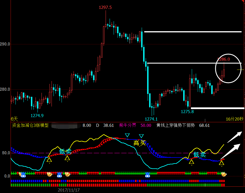The height and width of the screenshot is (193, 245).
Task: Click the 黄线上穿强势下弱势 label
Action: [176, 125]
